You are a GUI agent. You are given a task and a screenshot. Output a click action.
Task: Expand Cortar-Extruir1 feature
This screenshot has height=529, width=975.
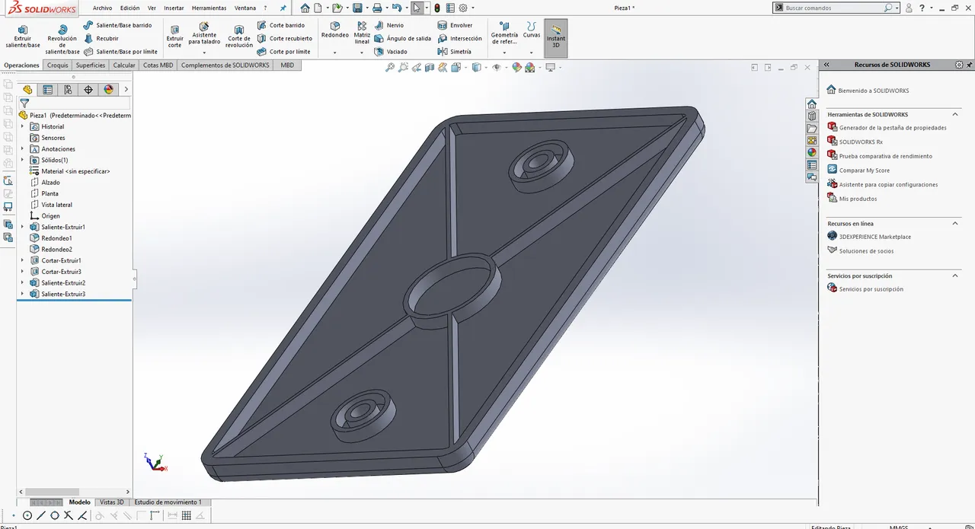22,260
